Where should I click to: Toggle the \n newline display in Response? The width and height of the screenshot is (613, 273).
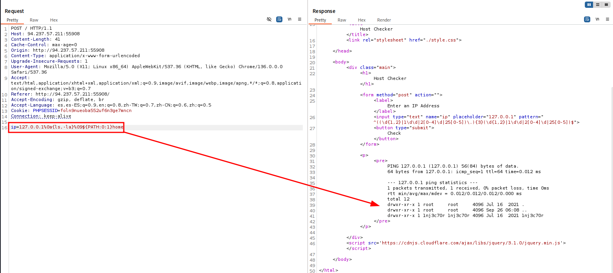pos(597,19)
